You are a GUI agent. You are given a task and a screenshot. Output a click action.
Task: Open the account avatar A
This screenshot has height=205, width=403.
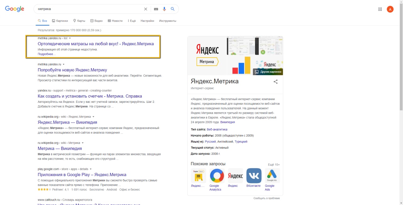(x=390, y=9)
